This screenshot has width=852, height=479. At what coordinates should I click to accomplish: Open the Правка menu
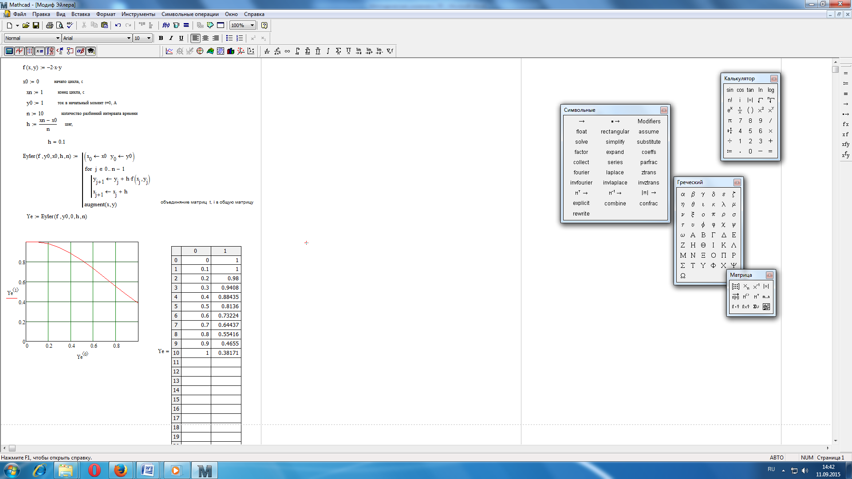tap(41, 14)
